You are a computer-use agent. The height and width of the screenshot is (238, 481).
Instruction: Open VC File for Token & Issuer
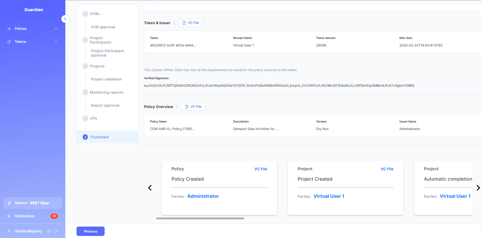pos(191,23)
